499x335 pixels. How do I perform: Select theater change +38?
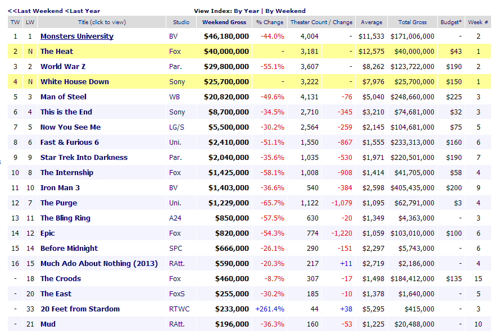tap(346, 309)
